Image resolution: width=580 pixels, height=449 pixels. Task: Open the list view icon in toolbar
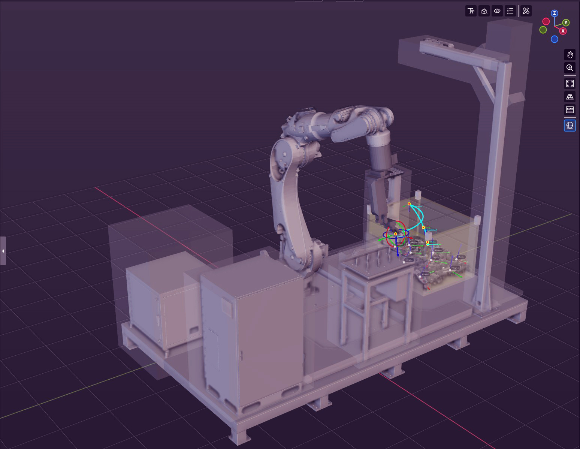tap(510, 11)
